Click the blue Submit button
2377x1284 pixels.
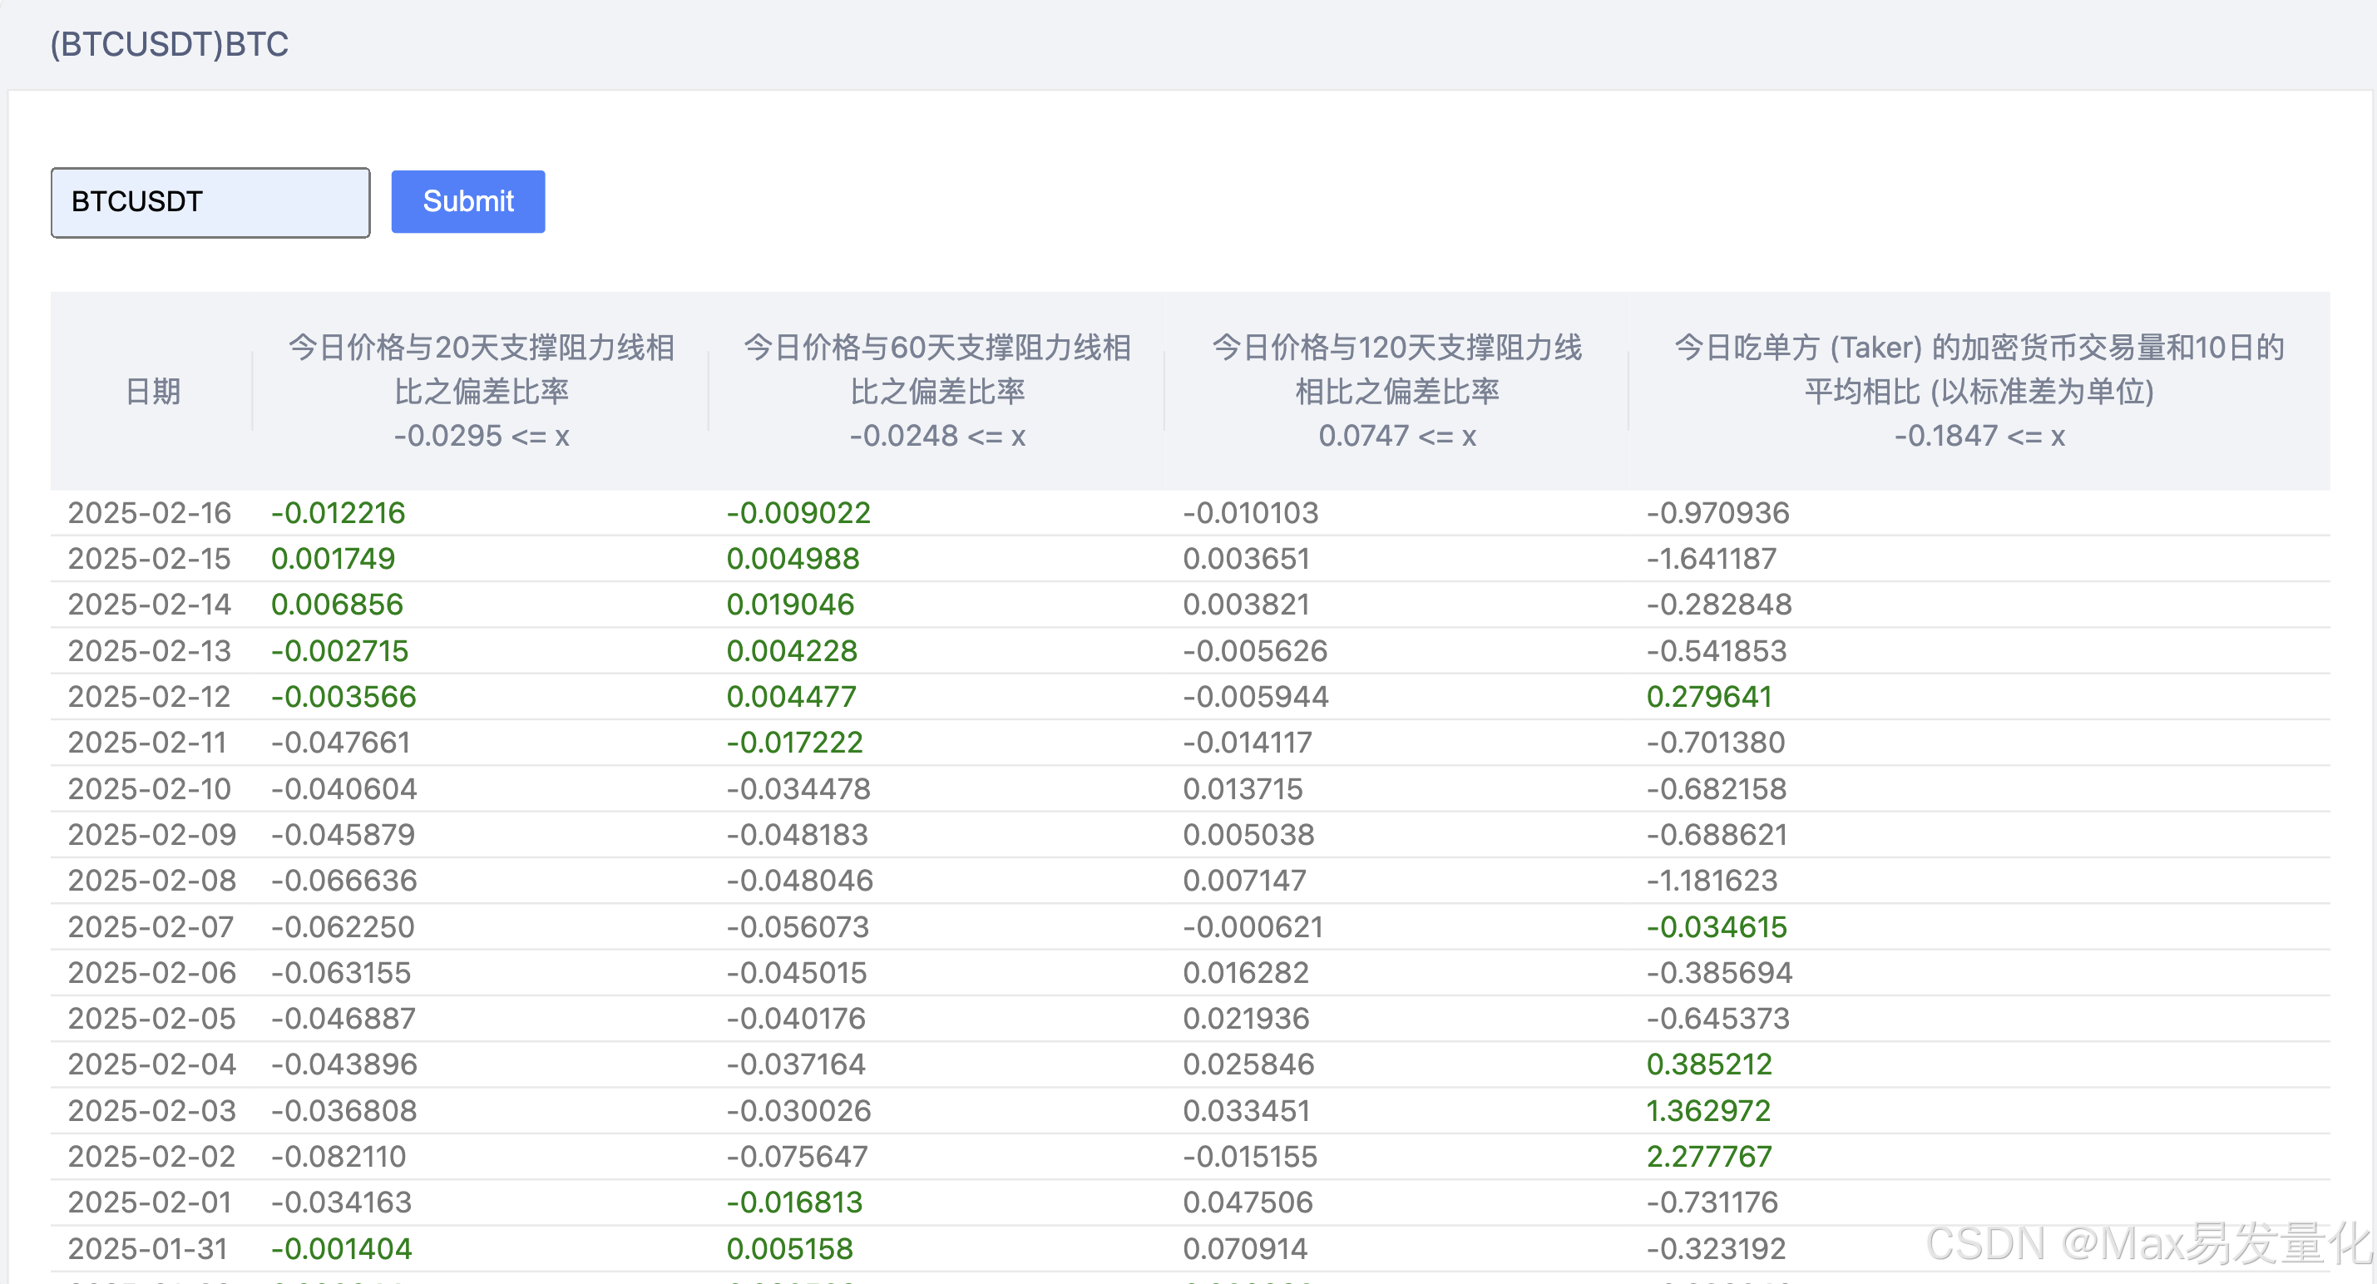coord(468,201)
